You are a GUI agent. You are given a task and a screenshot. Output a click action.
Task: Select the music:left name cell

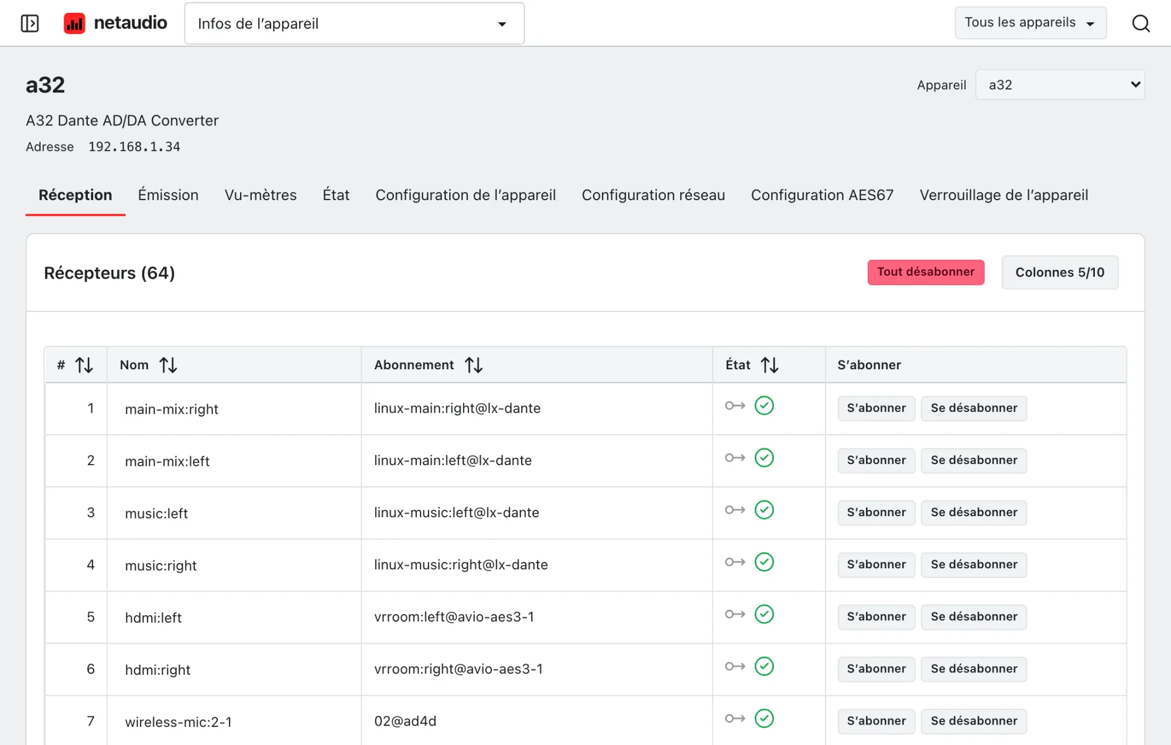(x=234, y=513)
